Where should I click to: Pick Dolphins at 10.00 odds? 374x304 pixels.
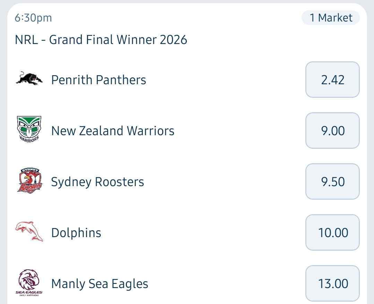click(x=332, y=233)
